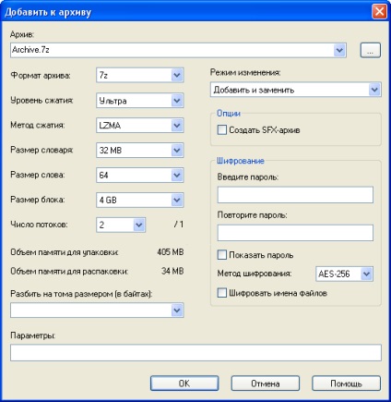The width and height of the screenshot is (391, 402).
Task: Expand the Число потоков dropdown arrow
Action: [139, 225]
